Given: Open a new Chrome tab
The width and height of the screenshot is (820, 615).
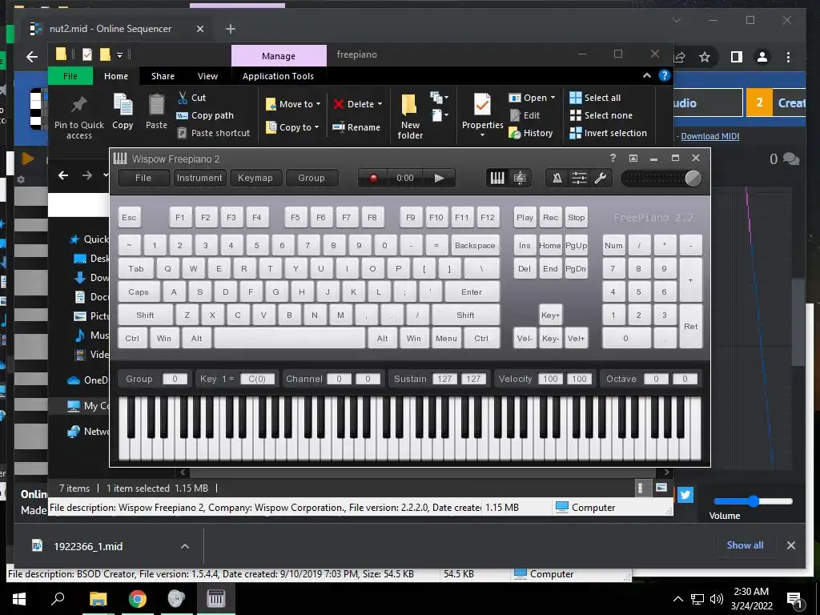Looking at the screenshot, I should [x=230, y=29].
